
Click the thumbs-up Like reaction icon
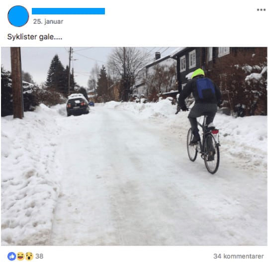point(11,256)
